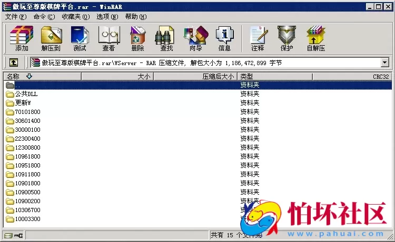Close the WinRAR window

pos(388,6)
